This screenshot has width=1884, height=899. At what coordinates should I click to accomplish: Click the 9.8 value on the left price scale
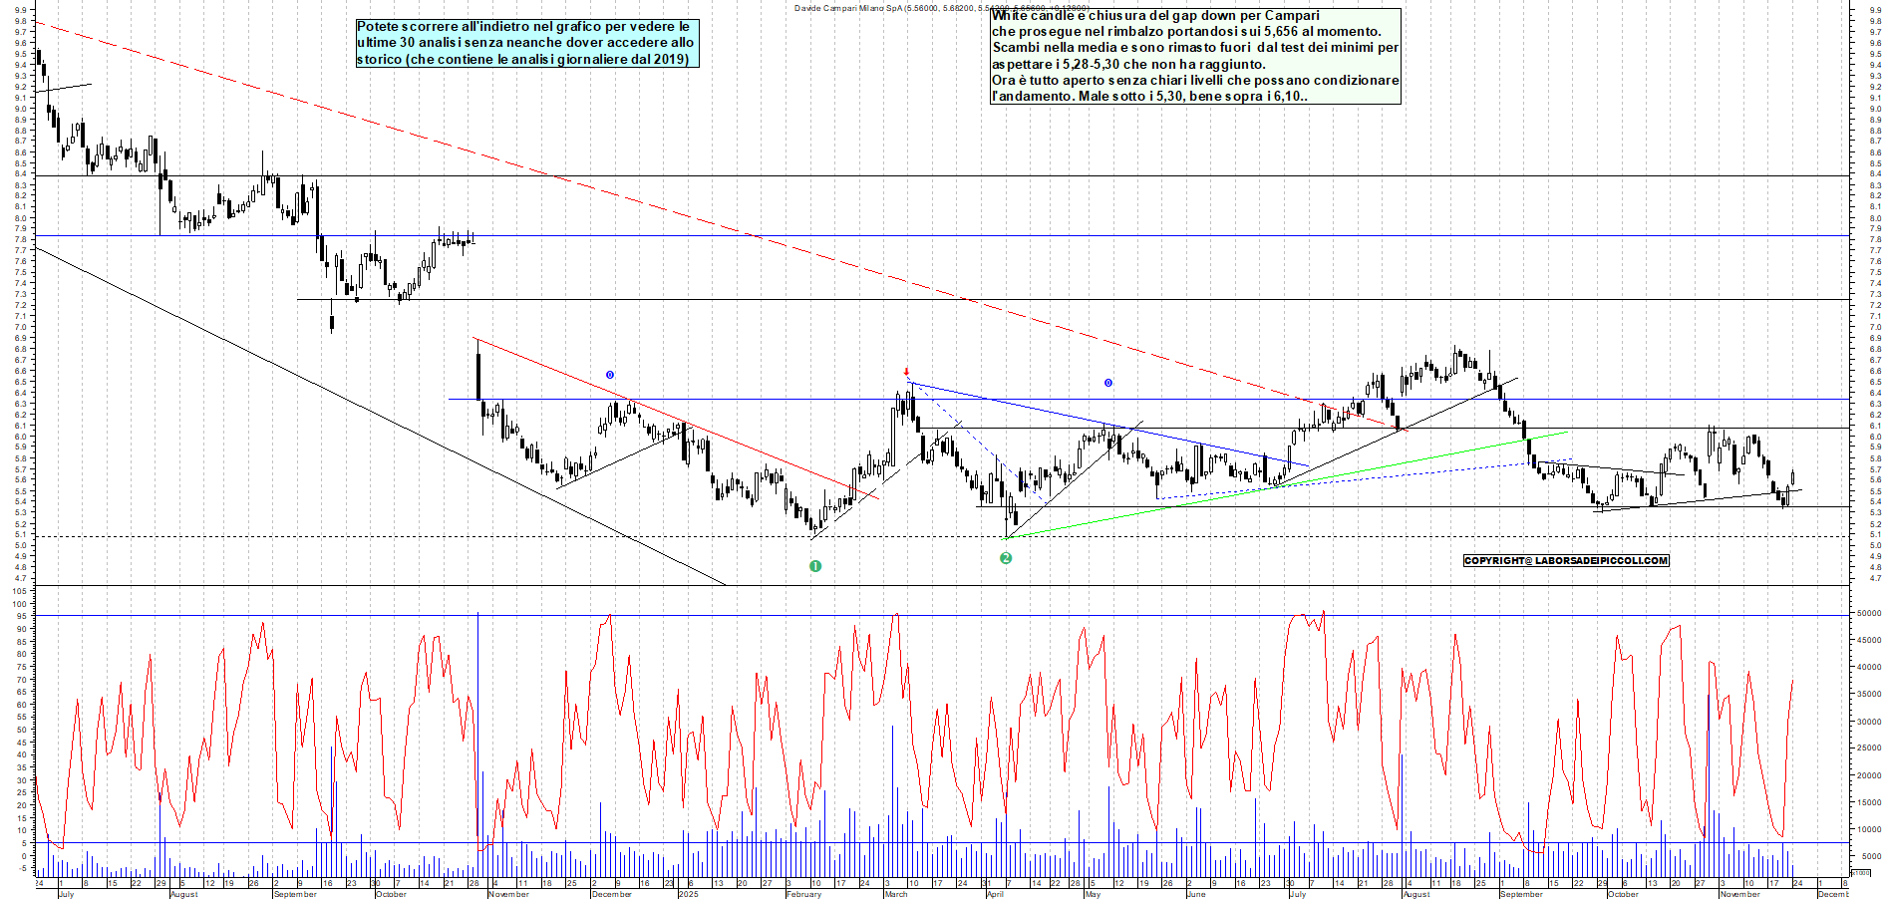pyautogui.click(x=20, y=22)
